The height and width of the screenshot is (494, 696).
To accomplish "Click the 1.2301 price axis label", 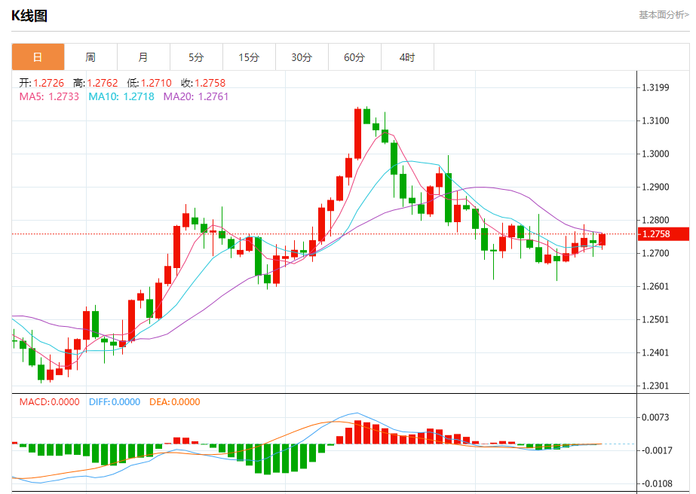I will (x=655, y=386).
